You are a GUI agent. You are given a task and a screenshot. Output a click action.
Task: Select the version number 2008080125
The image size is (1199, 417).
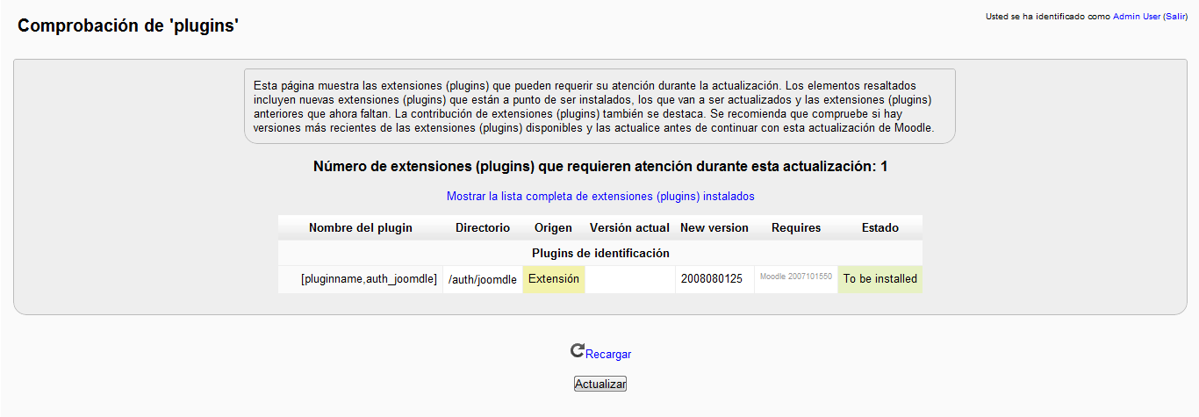(710, 279)
